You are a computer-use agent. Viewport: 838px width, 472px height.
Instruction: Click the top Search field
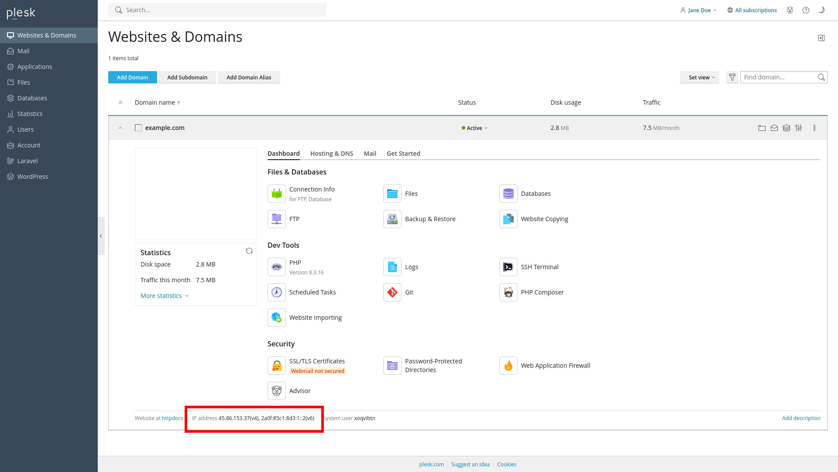click(217, 10)
